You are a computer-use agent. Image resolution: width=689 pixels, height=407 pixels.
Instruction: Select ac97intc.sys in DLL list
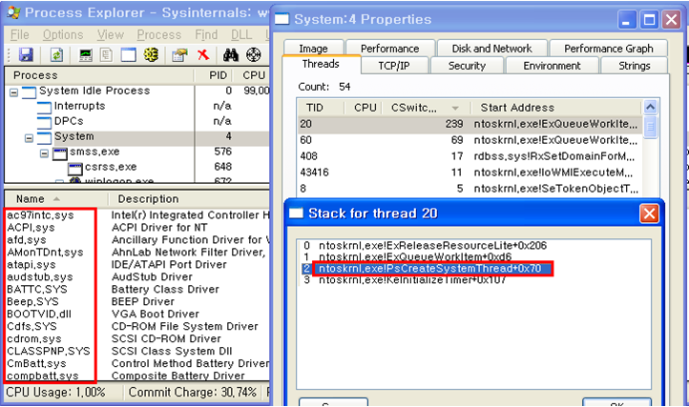[x=137, y=215]
